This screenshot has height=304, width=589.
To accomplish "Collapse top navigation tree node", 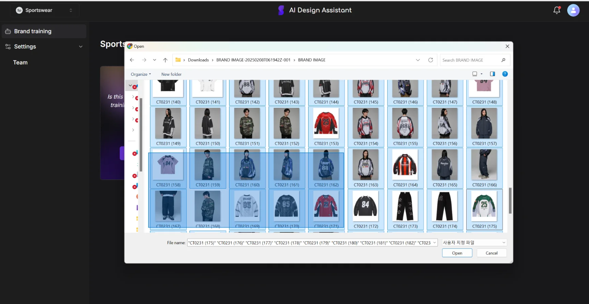I will coord(130,86).
